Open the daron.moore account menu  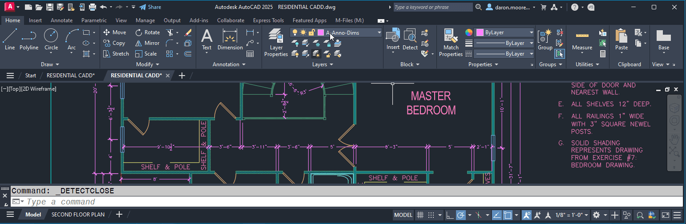click(x=511, y=7)
